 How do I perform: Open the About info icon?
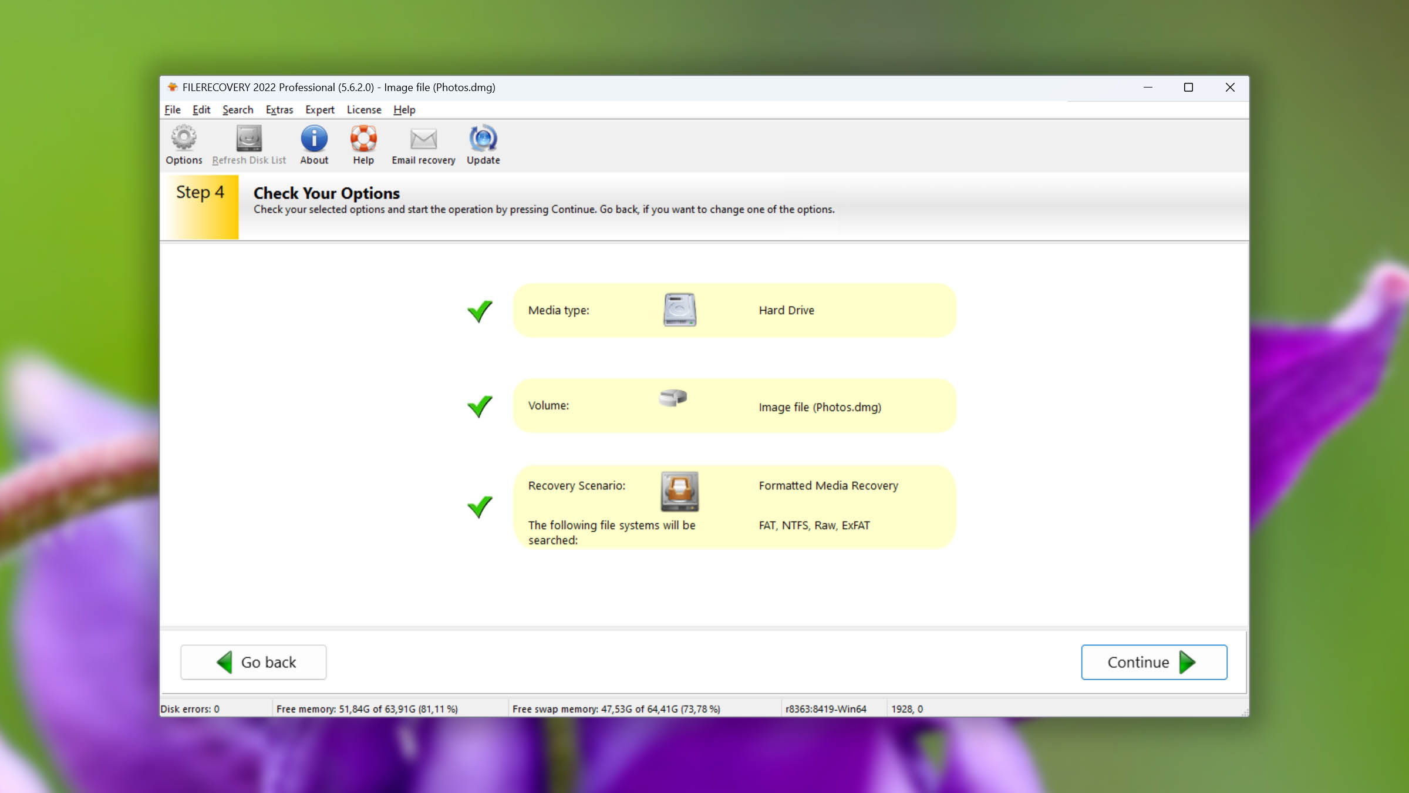(314, 145)
